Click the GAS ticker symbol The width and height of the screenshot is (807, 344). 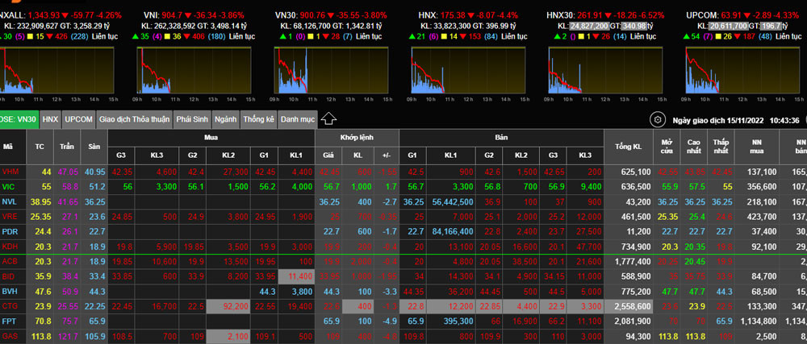coord(10,335)
